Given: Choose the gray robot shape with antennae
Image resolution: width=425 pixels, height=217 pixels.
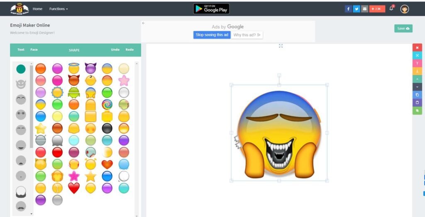Looking at the screenshot, I should pyautogui.click(x=41, y=140).
